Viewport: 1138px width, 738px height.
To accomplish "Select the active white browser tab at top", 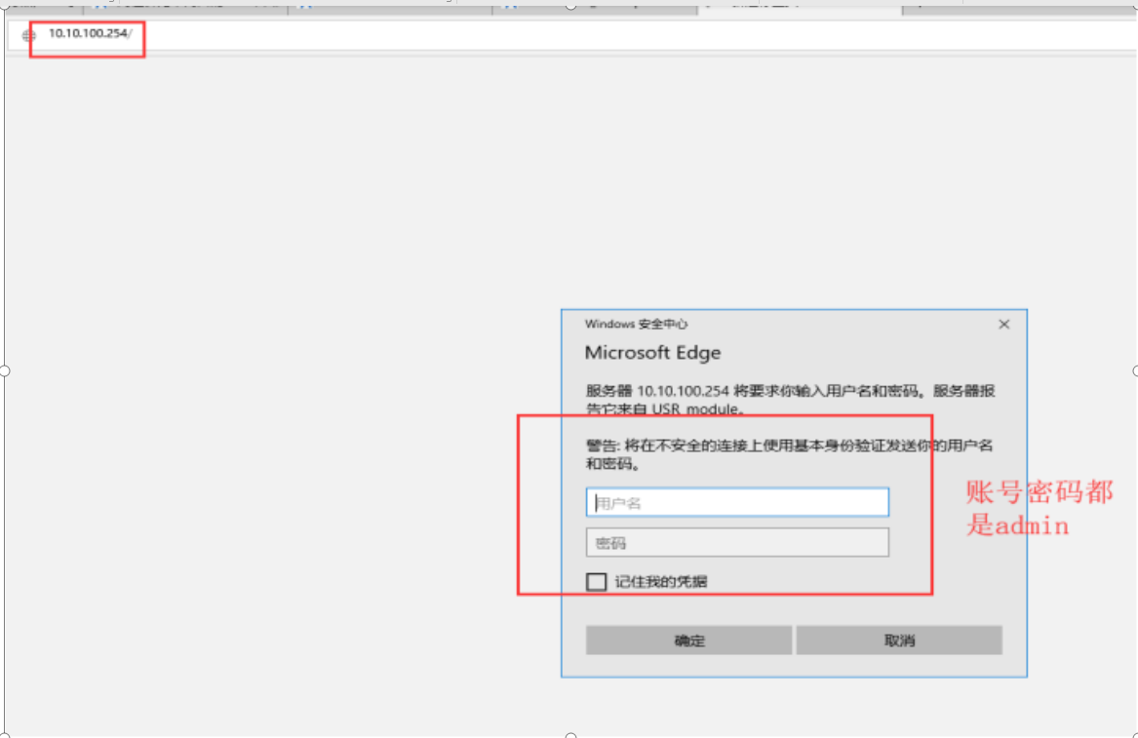I will click(x=800, y=6).
